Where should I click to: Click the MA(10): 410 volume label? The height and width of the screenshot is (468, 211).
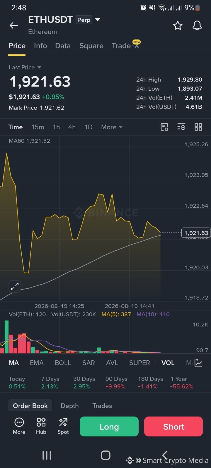tap(153, 314)
